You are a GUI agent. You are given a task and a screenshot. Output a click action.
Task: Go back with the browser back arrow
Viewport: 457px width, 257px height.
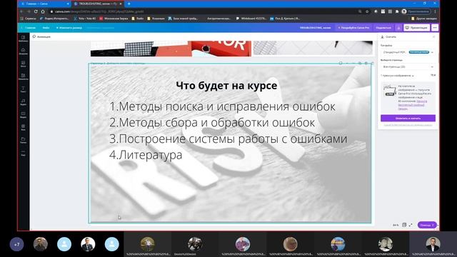[21, 11]
